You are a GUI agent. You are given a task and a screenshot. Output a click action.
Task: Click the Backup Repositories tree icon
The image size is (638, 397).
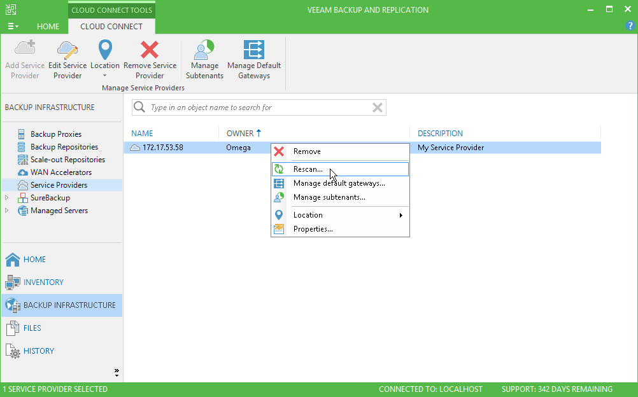22,147
